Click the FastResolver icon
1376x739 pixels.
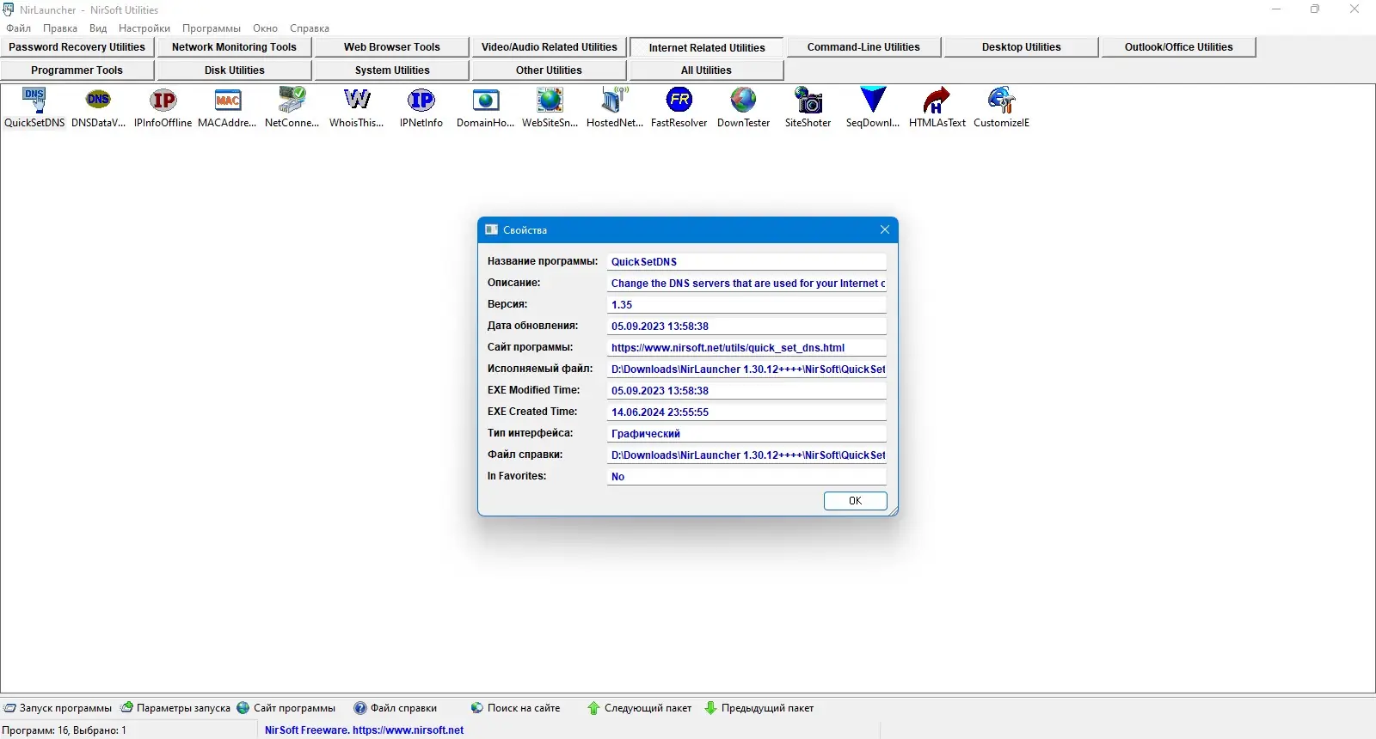679,101
